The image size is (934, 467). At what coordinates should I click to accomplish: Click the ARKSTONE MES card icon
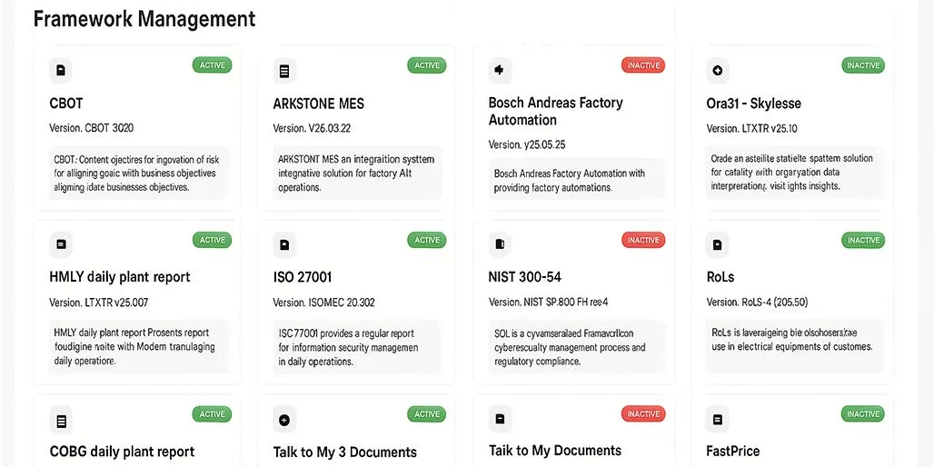coord(284,71)
